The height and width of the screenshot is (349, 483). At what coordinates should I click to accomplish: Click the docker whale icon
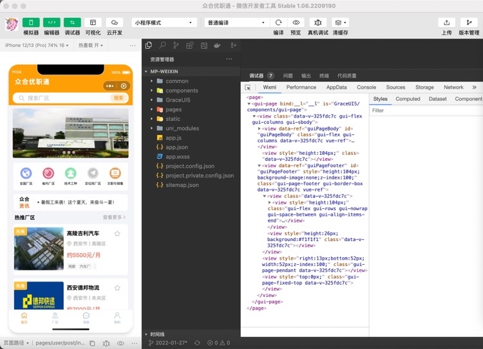(x=217, y=46)
